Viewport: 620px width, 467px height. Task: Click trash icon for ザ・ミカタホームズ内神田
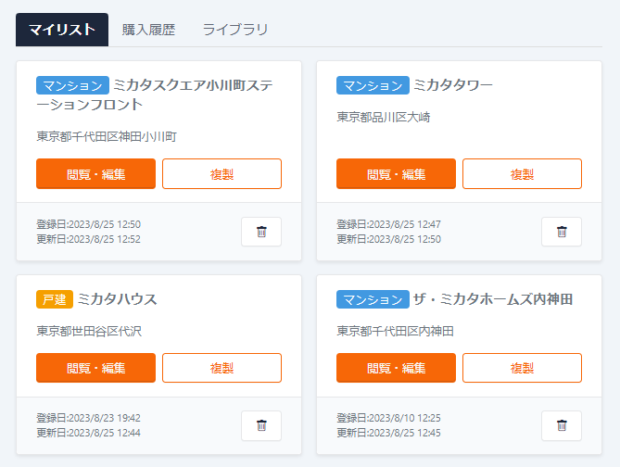562,425
